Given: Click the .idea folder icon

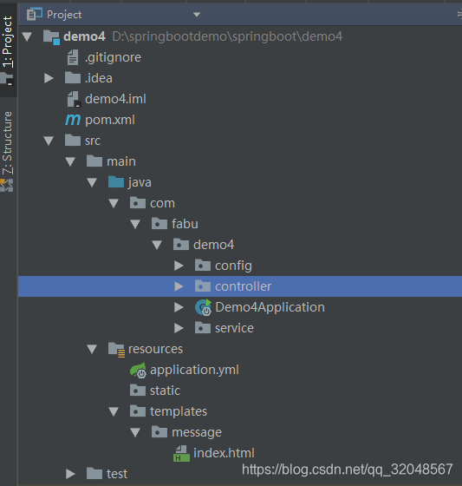Looking at the screenshot, I should [x=73, y=78].
